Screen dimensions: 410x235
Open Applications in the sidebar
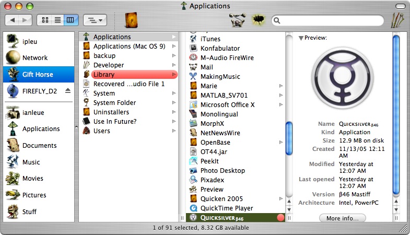(x=39, y=129)
